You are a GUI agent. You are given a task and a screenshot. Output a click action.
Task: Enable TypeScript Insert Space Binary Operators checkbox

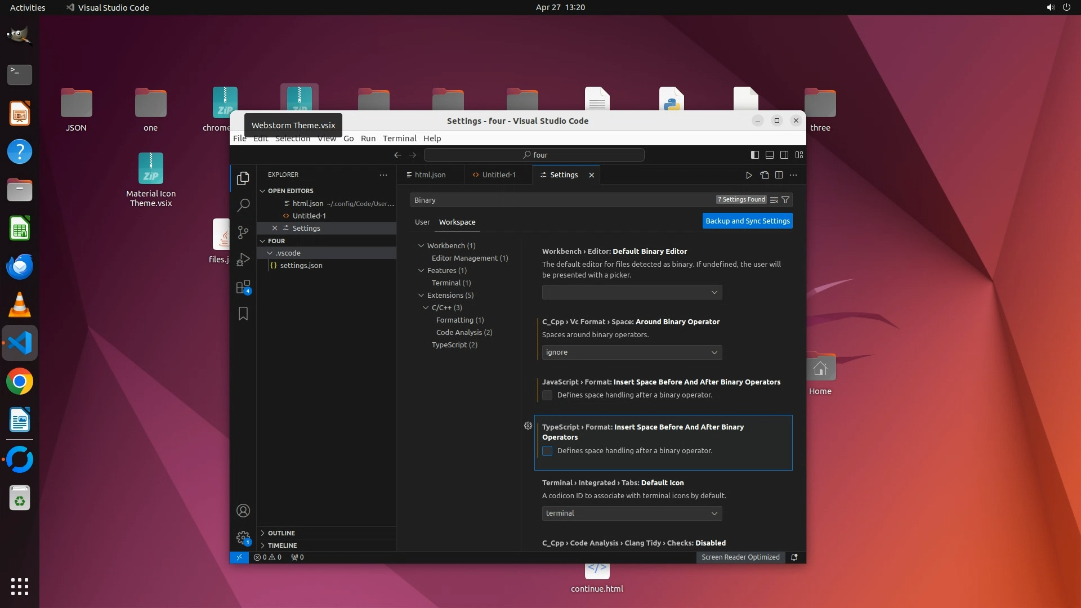[547, 451]
